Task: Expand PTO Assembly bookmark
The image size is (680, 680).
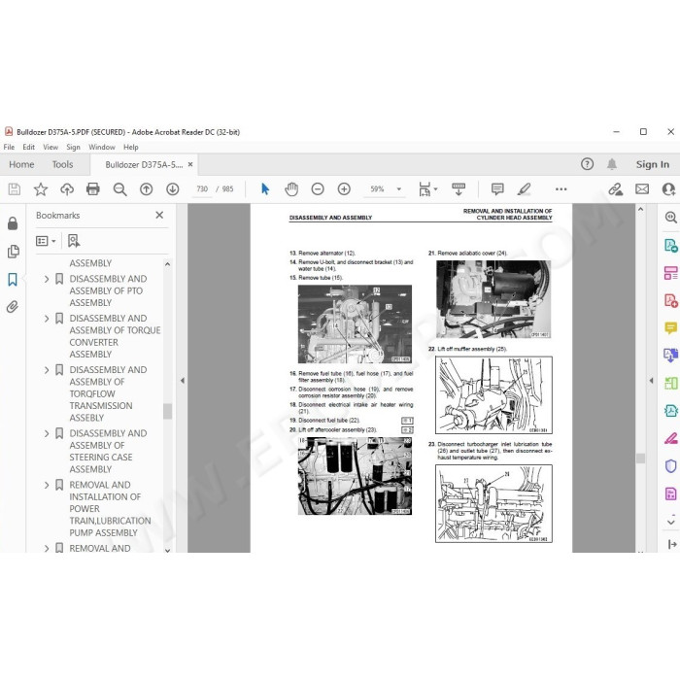Action: coord(47,279)
